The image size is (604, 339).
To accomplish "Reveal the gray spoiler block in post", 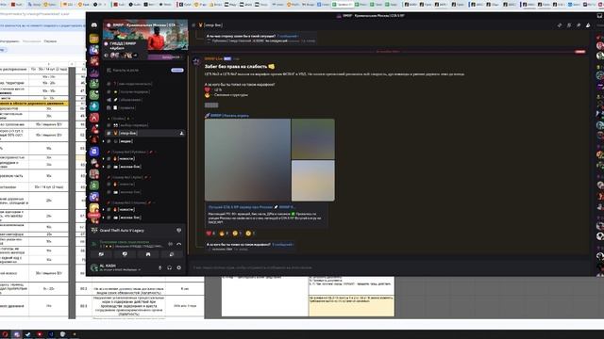I will pos(211,105).
